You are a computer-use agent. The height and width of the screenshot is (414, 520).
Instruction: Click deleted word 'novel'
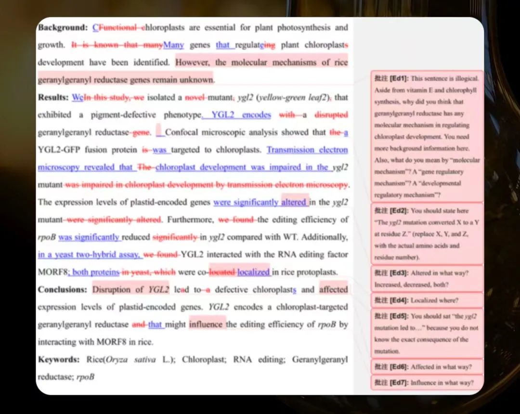[x=195, y=97]
